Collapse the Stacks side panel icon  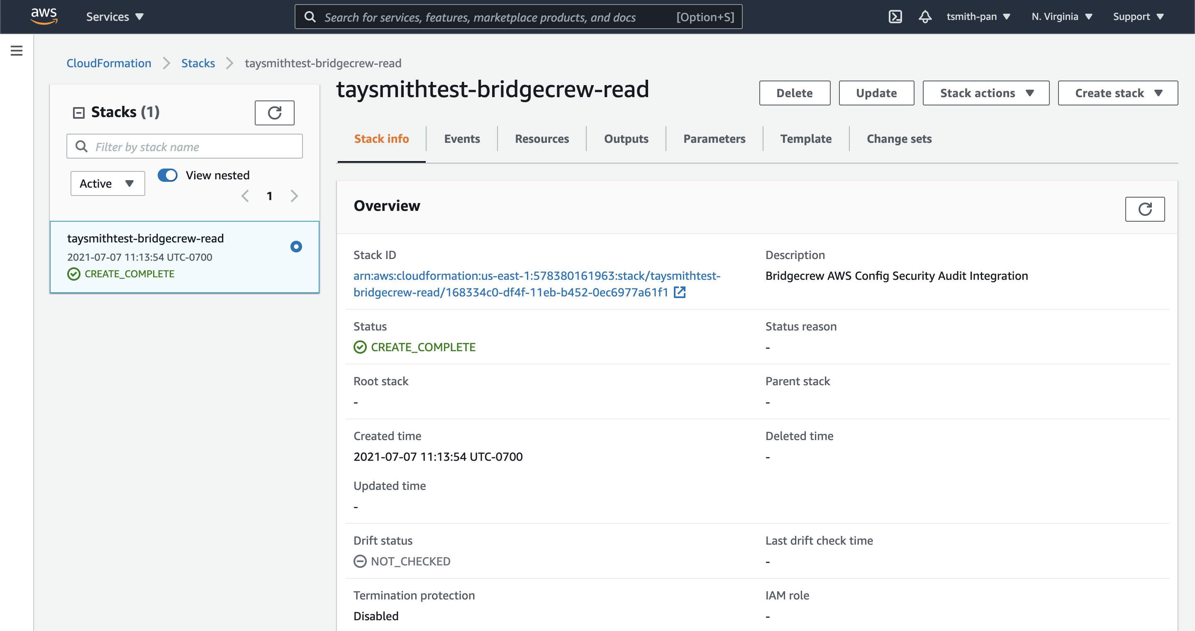pos(78,113)
